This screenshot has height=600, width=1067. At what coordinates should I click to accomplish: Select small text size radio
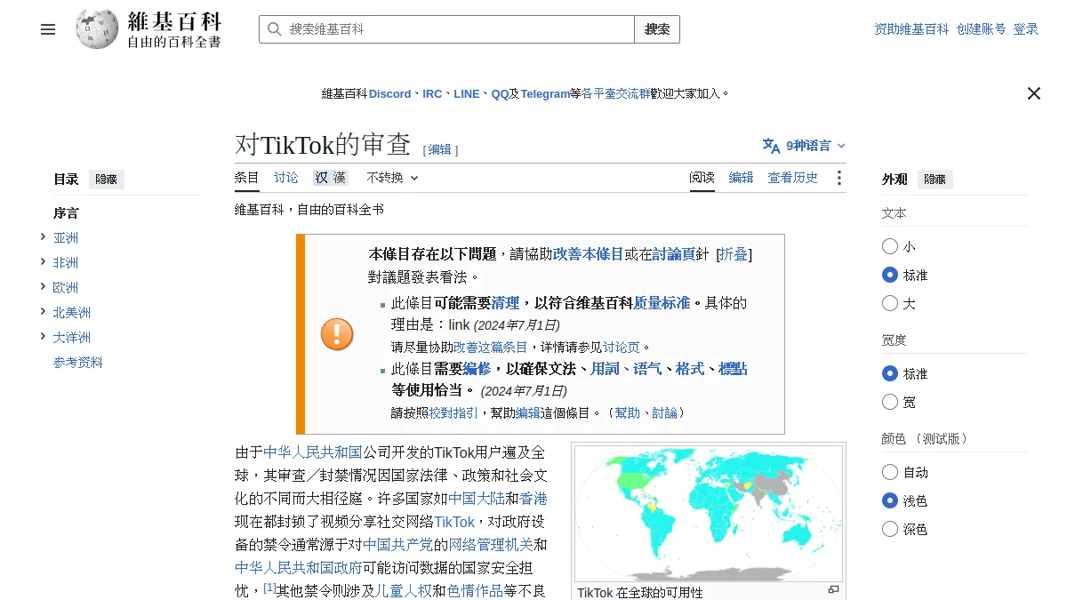(x=890, y=246)
